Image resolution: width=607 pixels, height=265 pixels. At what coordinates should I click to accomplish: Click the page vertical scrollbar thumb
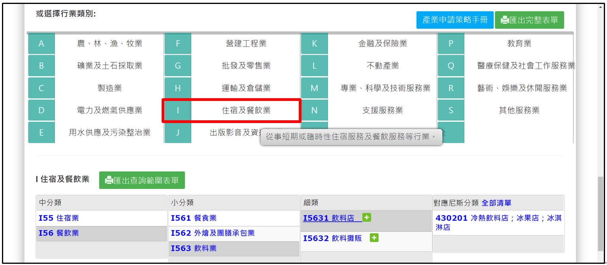(x=601, y=213)
